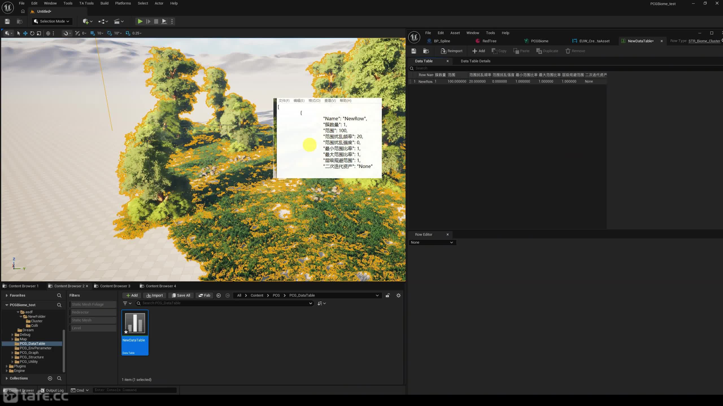The width and height of the screenshot is (723, 406).
Task: Select the PCG_EnvPerameter folder
Action: tap(35, 348)
